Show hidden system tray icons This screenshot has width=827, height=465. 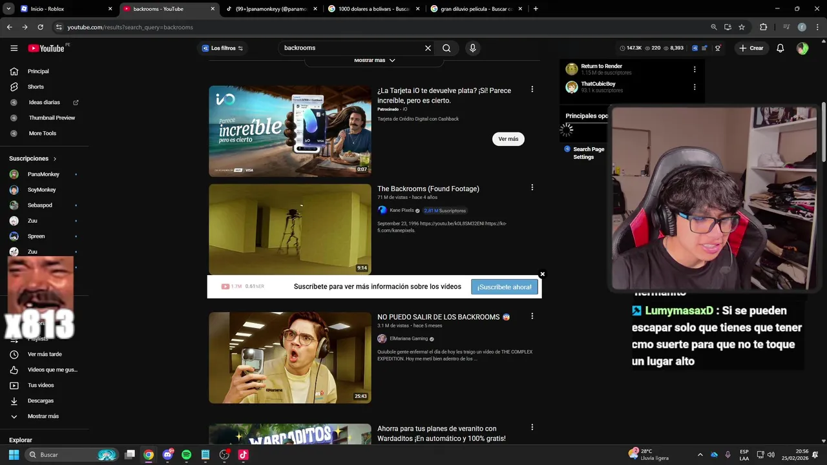[x=700, y=455]
